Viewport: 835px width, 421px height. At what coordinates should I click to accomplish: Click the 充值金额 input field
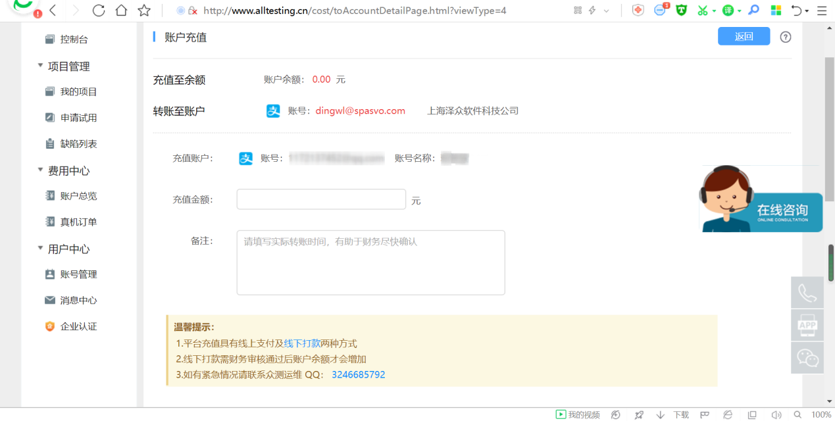coord(321,199)
